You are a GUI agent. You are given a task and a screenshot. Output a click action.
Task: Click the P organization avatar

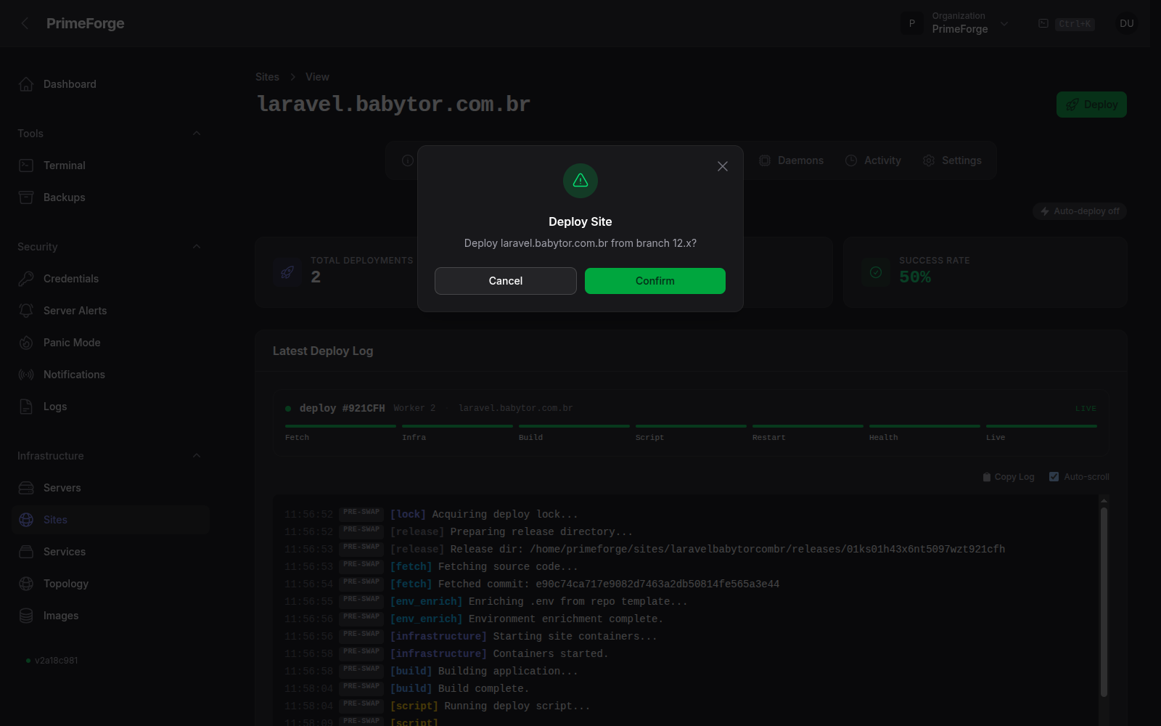[x=912, y=23]
